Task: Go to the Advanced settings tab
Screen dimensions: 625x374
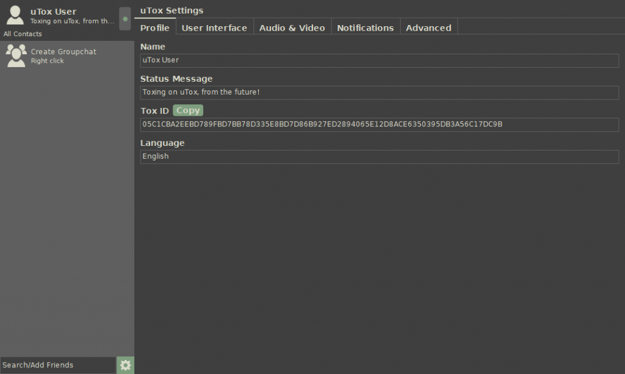Action: tap(428, 28)
